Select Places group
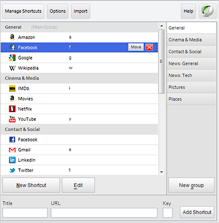 click(x=192, y=99)
